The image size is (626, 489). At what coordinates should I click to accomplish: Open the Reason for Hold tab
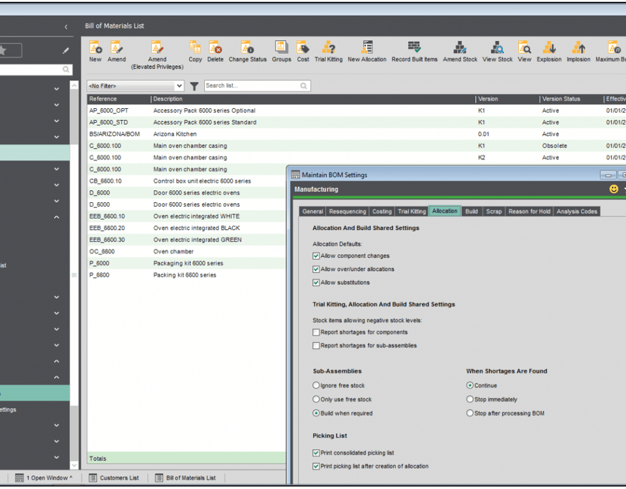[x=529, y=211]
